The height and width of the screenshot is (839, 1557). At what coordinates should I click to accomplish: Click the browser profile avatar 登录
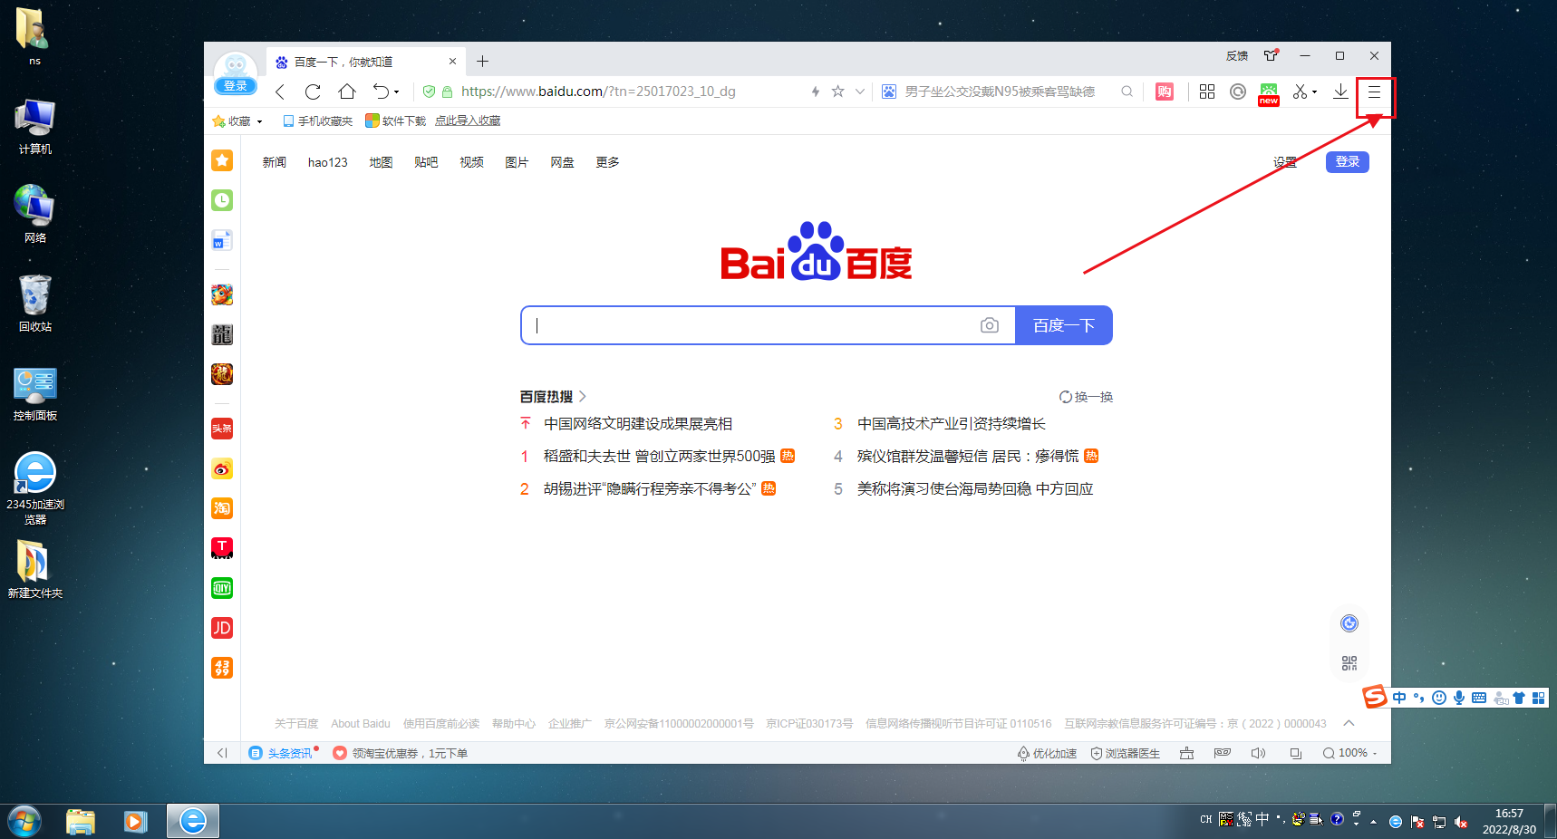pyautogui.click(x=236, y=72)
